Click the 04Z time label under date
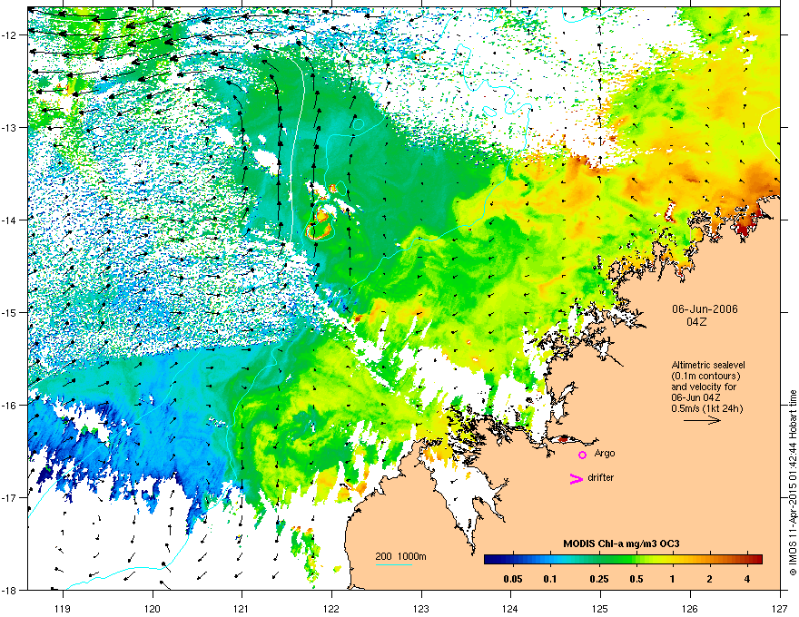This screenshot has height=617, width=799. [x=696, y=322]
